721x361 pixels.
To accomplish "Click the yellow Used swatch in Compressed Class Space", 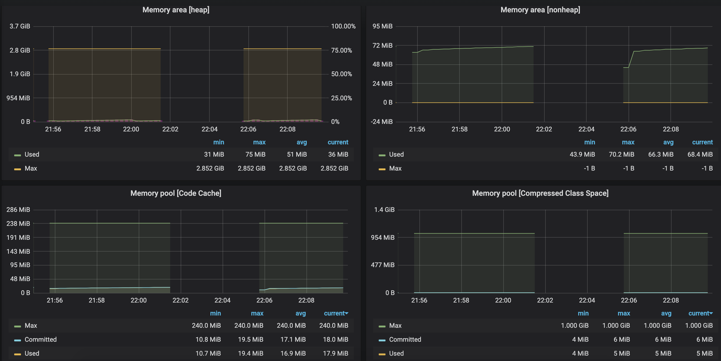I will tap(382, 354).
